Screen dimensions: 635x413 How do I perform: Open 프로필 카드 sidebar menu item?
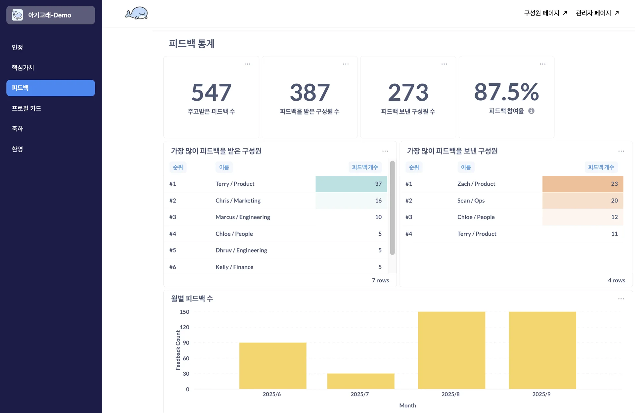click(x=26, y=108)
